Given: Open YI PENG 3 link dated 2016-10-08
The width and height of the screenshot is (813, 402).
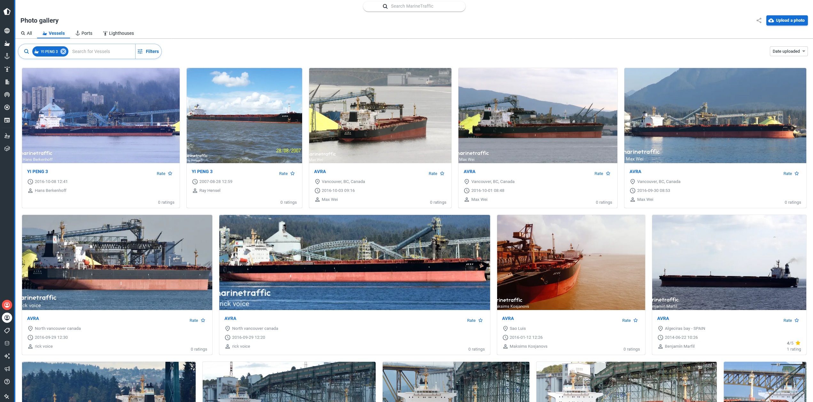Looking at the screenshot, I should click(37, 171).
